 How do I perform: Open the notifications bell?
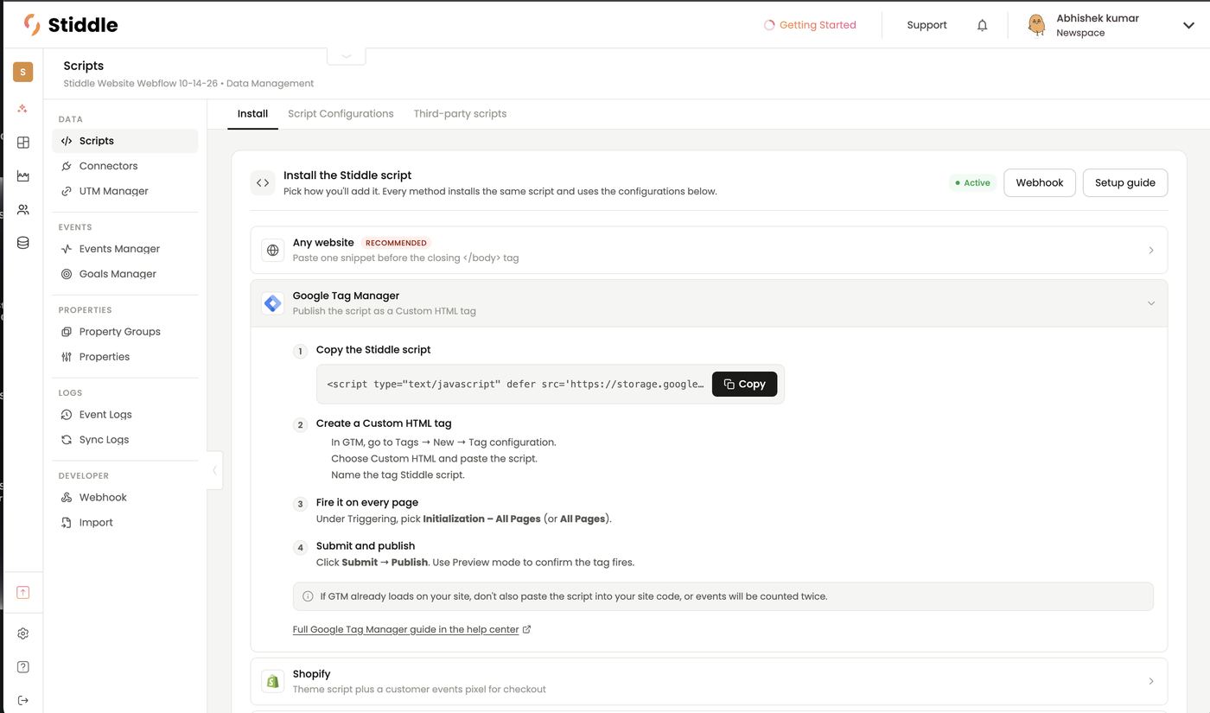point(982,25)
